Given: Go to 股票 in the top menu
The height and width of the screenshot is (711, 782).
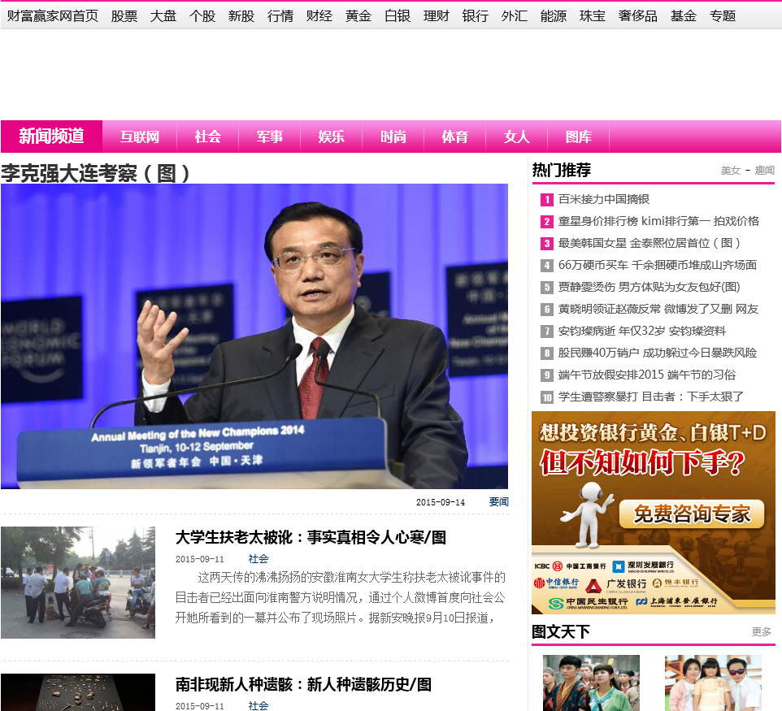Looking at the screenshot, I should [124, 16].
